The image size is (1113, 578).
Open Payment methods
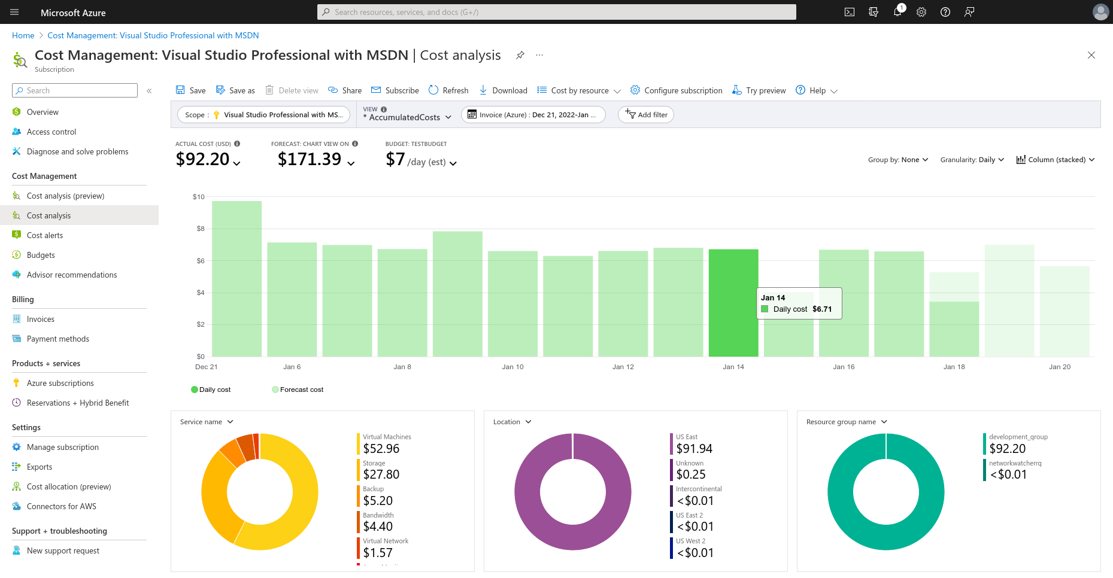58,339
